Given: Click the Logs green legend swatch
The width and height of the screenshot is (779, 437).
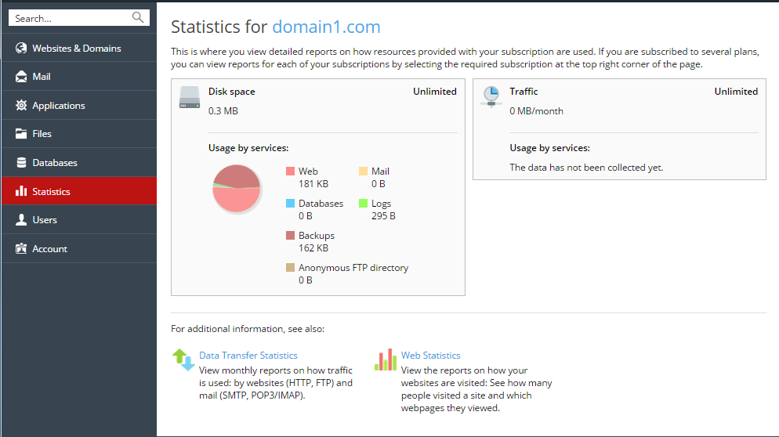Looking at the screenshot, I should click(363, 203).
